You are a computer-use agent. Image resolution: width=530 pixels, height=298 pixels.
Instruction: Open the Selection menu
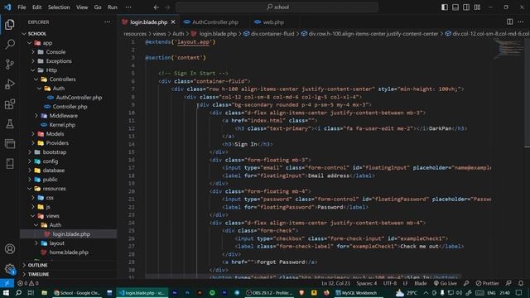[x=59, y=7]
